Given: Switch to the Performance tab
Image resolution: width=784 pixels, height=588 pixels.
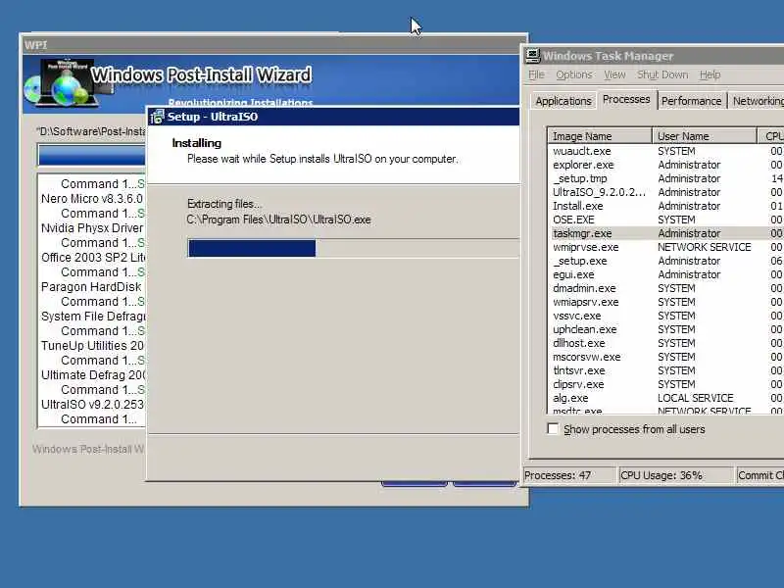Looking at the screenshot, I should tap(692, 101).
